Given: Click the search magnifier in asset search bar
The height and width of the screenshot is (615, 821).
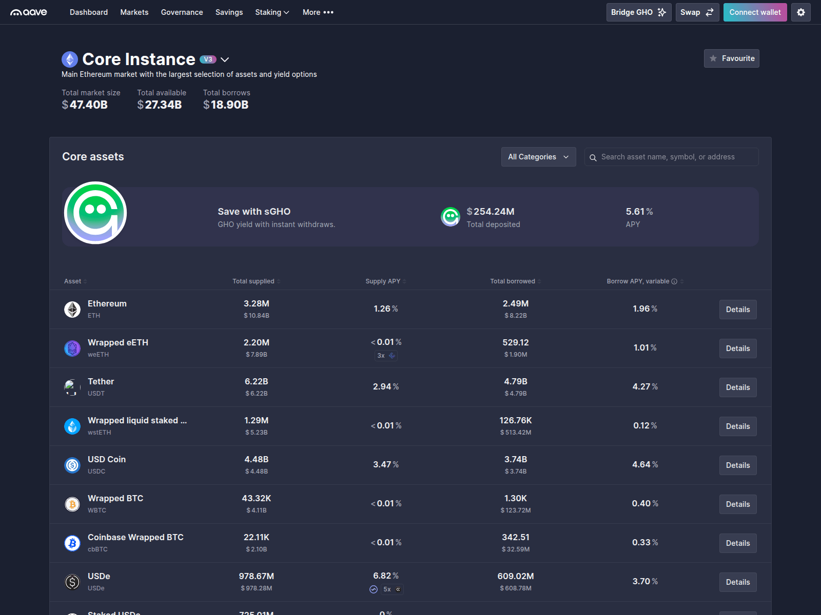Looking at the screenshot, I should [594, 157].
